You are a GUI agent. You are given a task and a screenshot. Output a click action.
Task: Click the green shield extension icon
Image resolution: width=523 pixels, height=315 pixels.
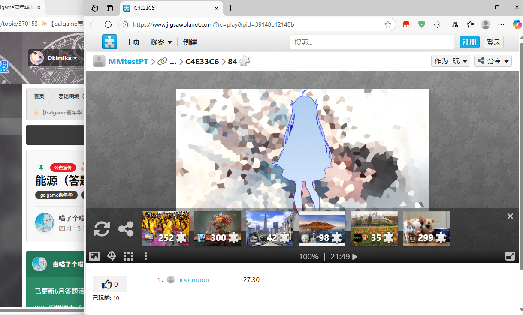[422, 24]
